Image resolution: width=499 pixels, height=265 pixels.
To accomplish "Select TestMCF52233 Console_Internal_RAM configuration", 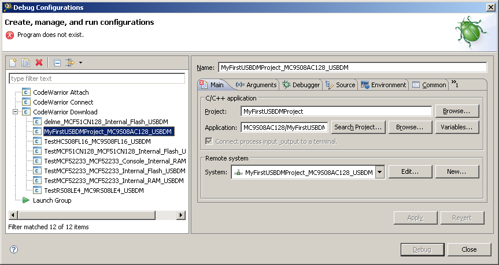I will coord(114,162).
